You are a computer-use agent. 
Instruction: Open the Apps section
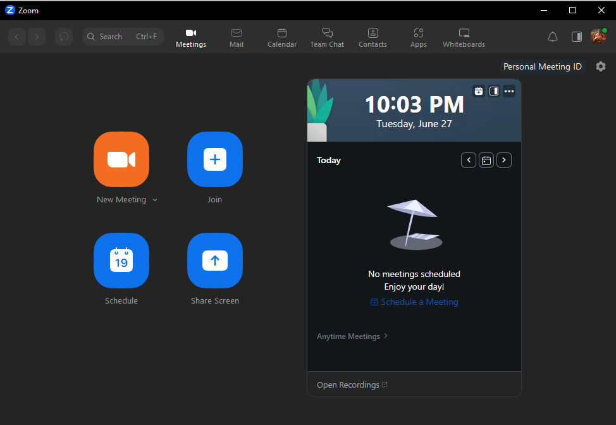point(418,37)
